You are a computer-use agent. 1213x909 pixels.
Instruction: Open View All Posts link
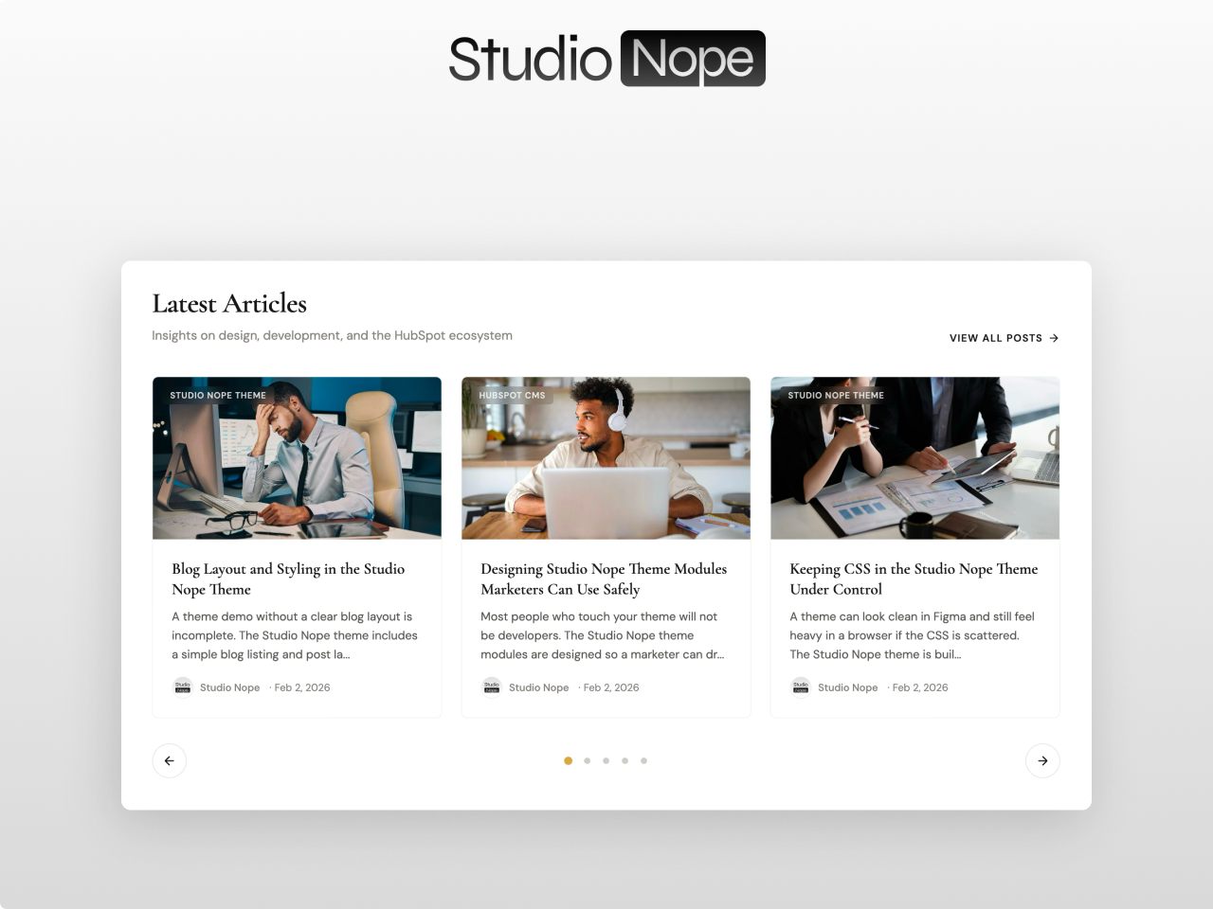point(1004,338)
